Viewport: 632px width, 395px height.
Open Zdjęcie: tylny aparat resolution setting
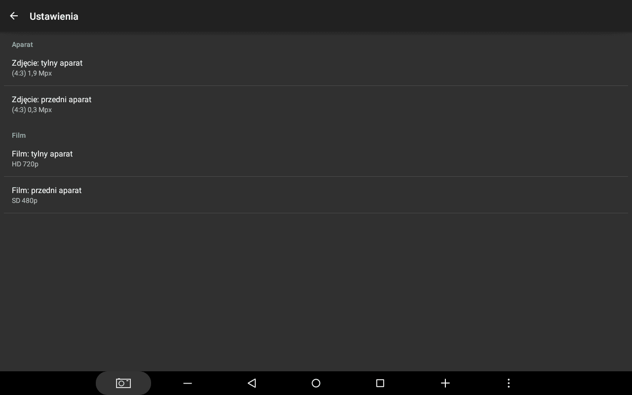[x=316, y=68]
